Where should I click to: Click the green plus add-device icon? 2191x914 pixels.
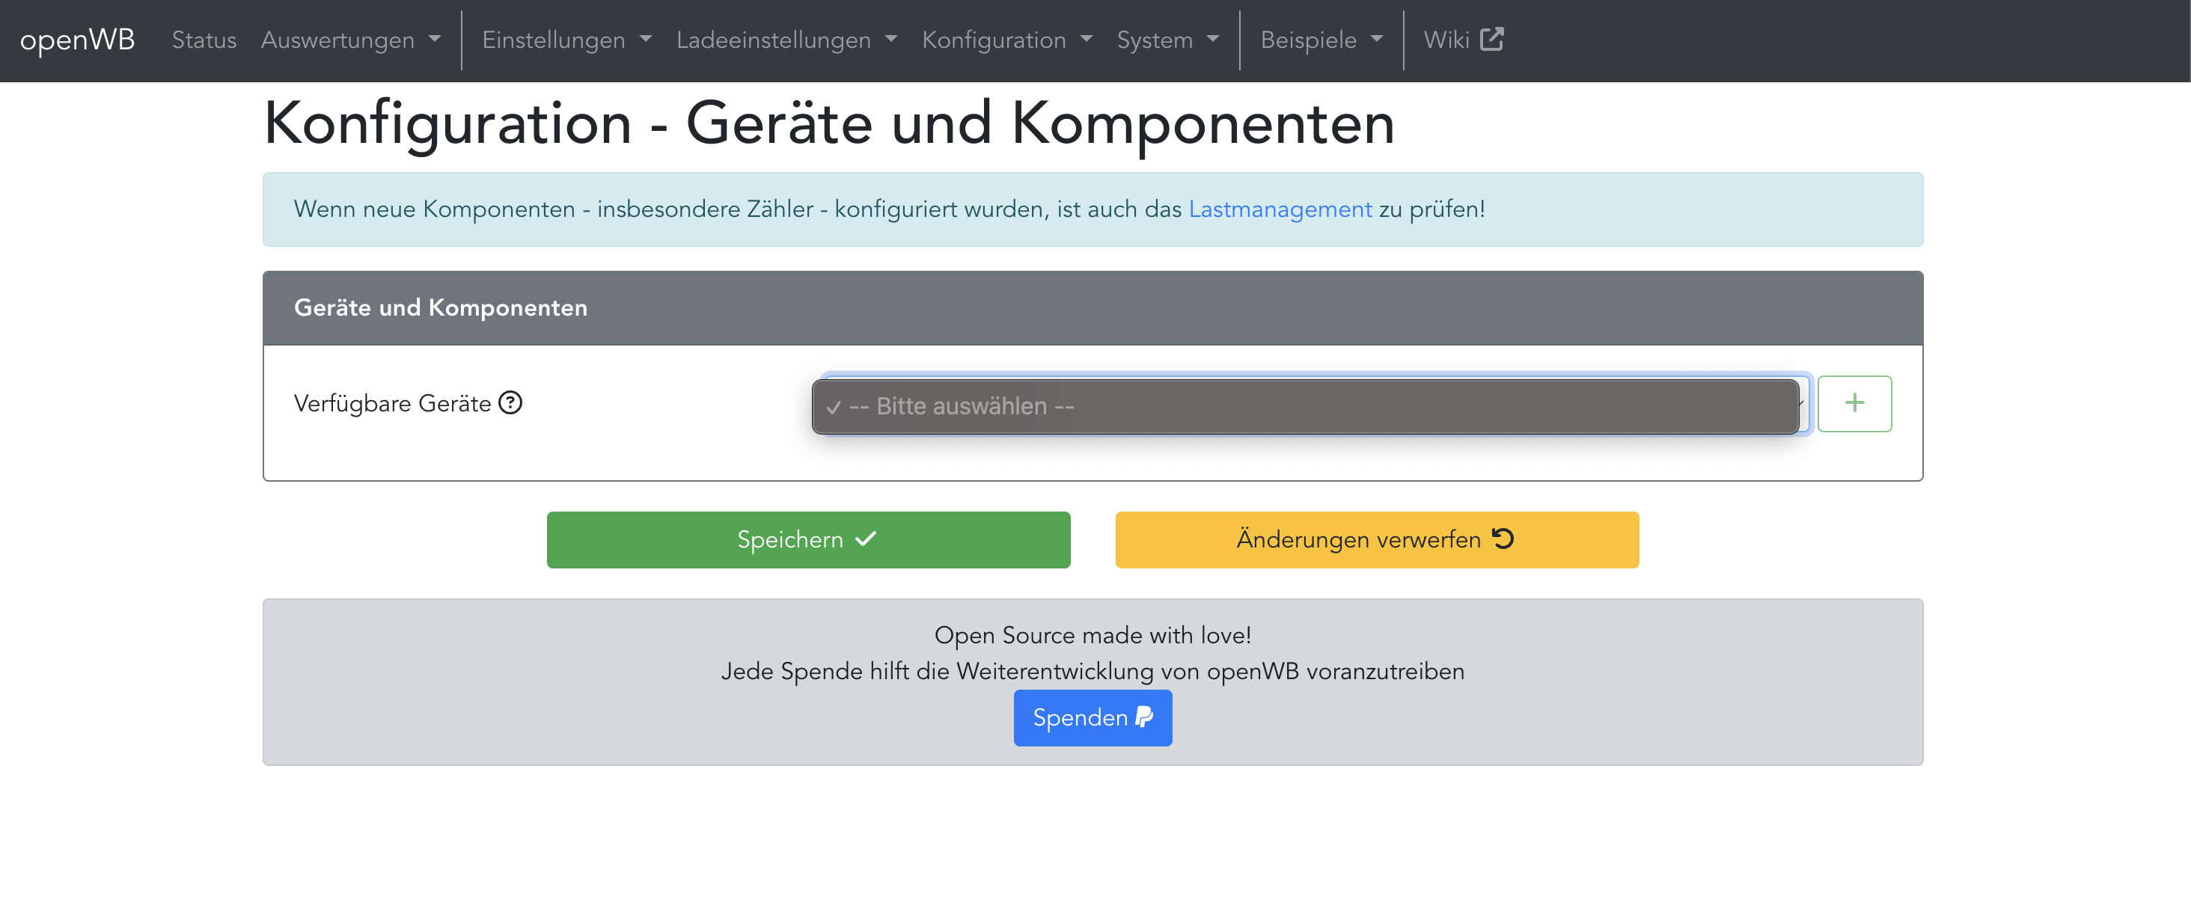1854,403
